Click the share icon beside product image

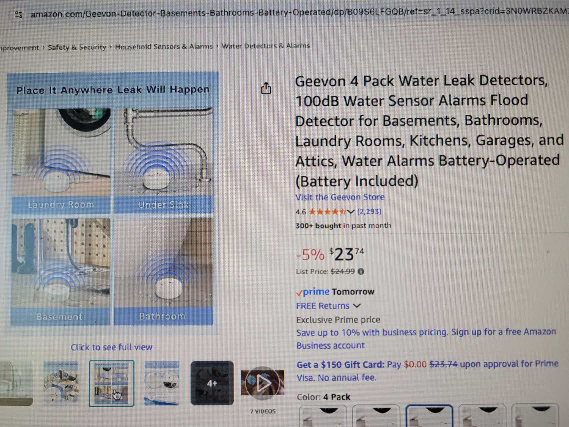[266, 88]
